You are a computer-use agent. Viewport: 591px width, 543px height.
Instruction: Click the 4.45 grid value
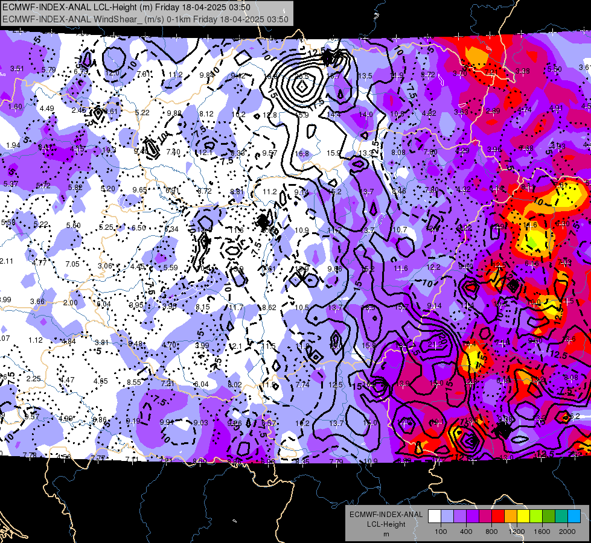click(138, 267)
